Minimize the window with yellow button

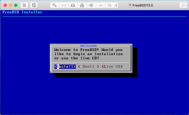(10, 5)
